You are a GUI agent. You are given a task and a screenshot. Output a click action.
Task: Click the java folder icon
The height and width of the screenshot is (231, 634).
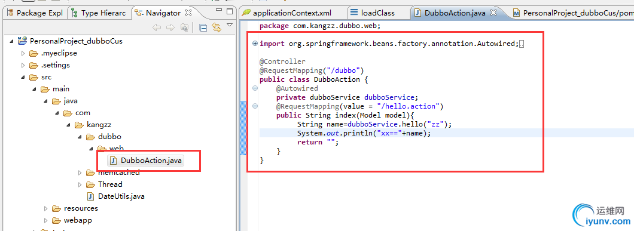56,100
